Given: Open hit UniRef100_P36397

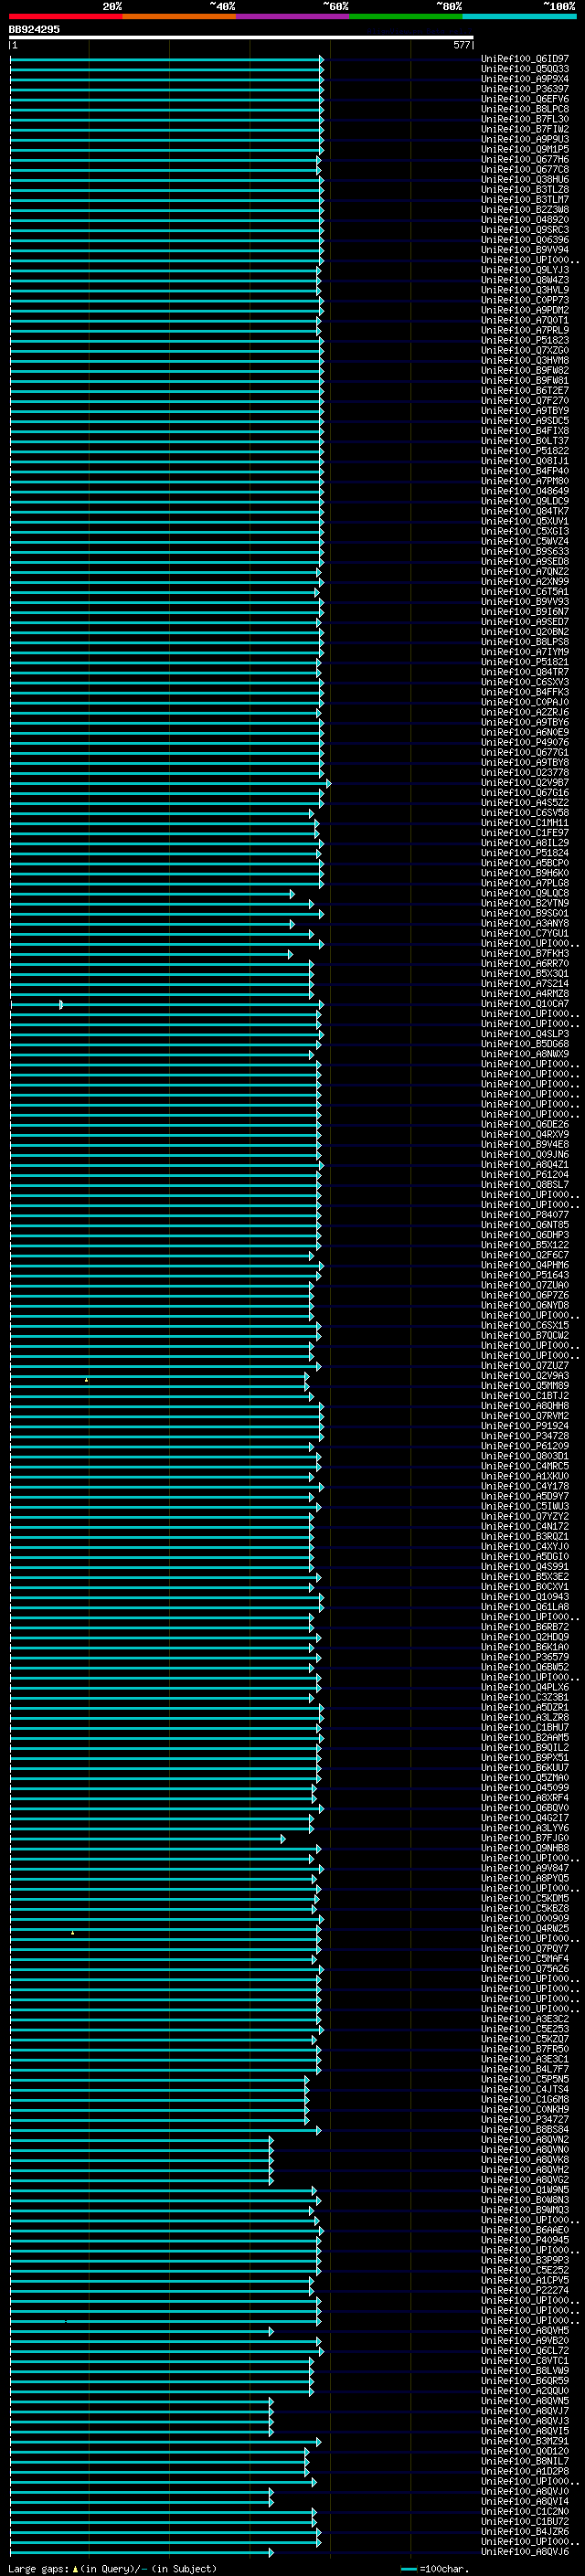Looking at the screenshot, I should [x=525, y=89].
